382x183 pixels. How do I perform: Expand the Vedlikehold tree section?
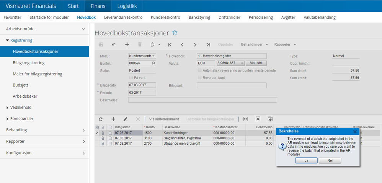click(8, 108)
